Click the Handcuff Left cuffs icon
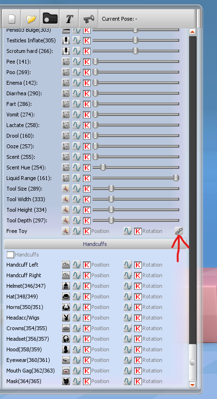The image size is (217, 399). pos(66,265)
